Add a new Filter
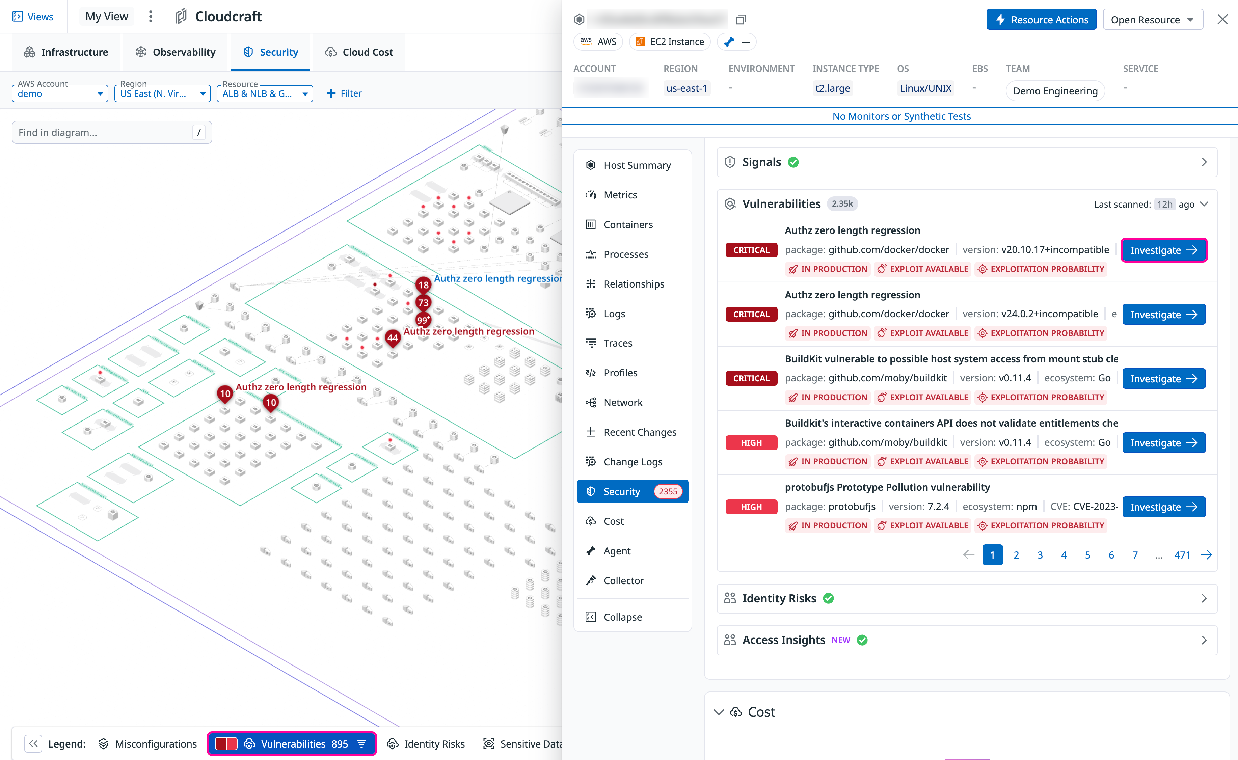 [x=344, y=93]
